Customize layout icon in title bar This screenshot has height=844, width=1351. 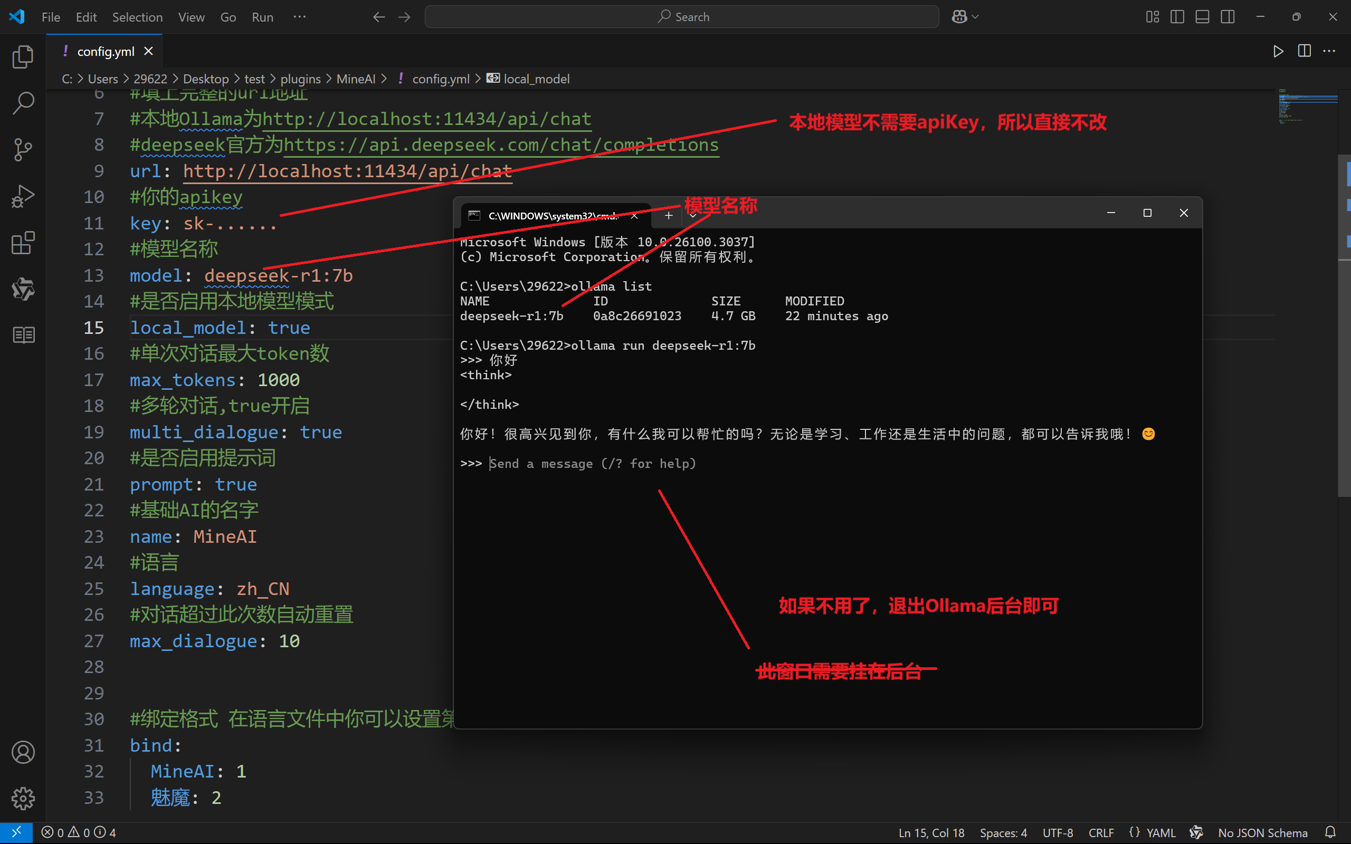pyautogui.click(x=1152, y=17)
